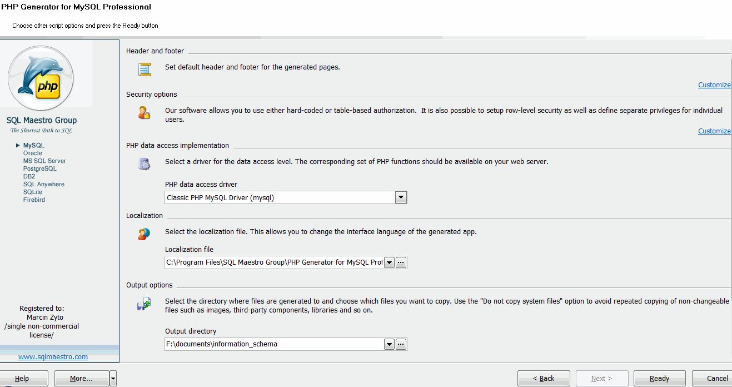Click the Output directory path field
Screen dimensions: 732x387
[x=275, y=344]
